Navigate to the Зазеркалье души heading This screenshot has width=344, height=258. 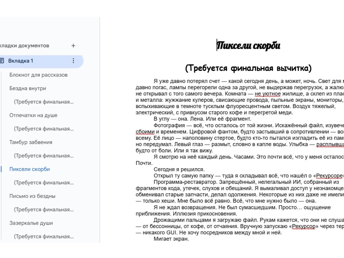click(31, 223)
